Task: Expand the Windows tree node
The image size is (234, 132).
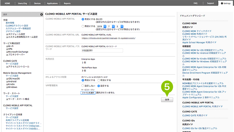Action: (7, 87)
